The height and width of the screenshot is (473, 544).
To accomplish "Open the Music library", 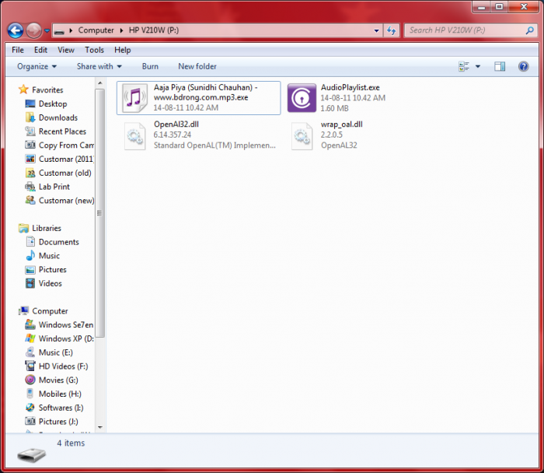I will click(42, 256).
